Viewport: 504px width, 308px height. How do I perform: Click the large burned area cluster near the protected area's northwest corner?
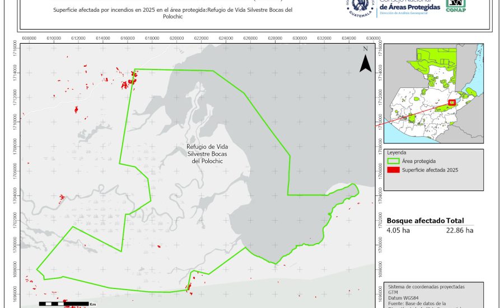[x=132, y=81]
